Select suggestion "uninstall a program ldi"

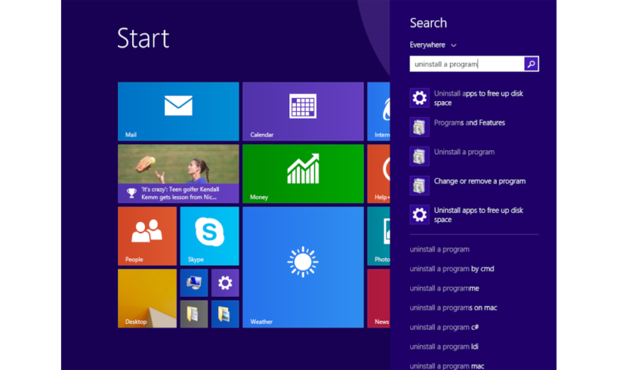(444, 347)
